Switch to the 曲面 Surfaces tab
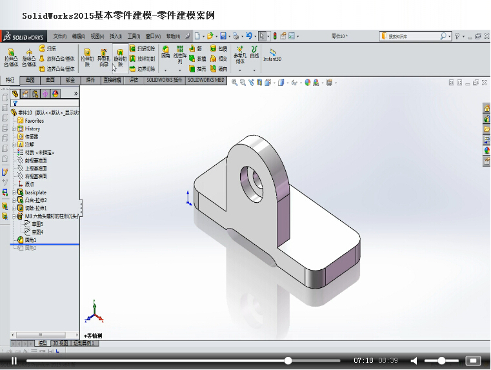491x370 pixels. 50,81
